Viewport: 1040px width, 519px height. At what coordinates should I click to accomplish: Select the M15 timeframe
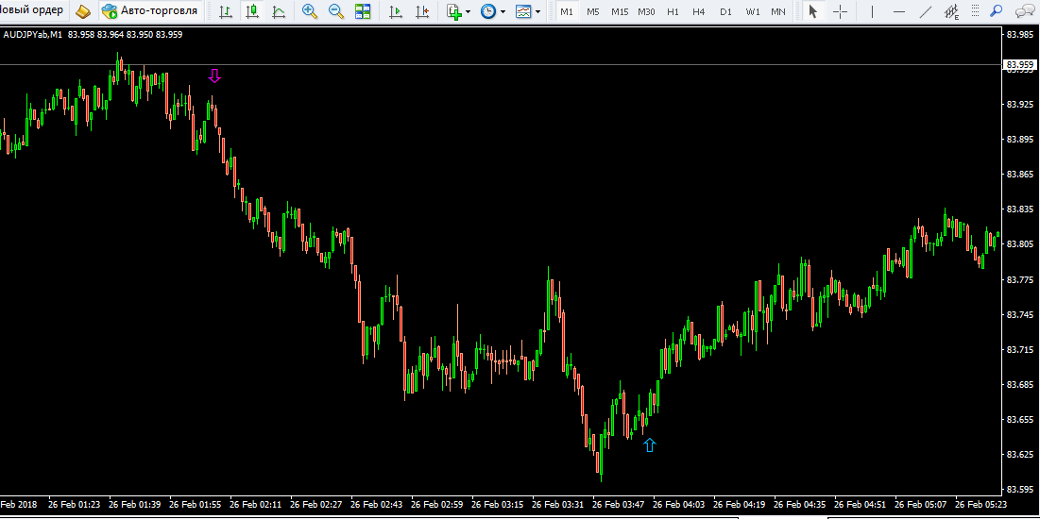[621, 12]
